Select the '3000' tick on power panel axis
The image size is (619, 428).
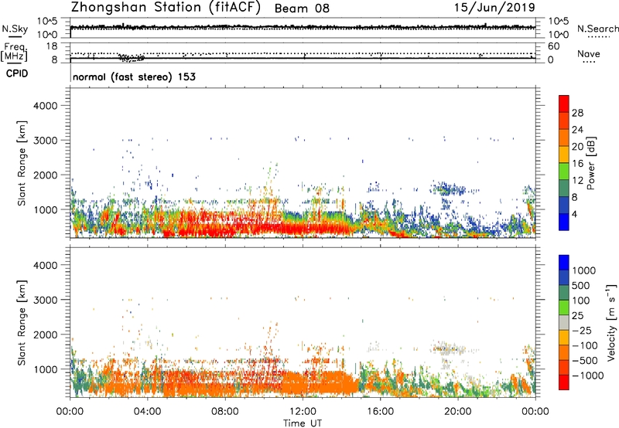(x=46, y=141)
